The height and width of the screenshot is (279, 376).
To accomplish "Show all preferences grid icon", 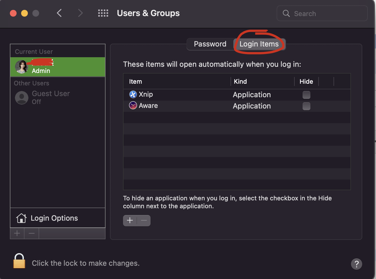I will point(103,13).
